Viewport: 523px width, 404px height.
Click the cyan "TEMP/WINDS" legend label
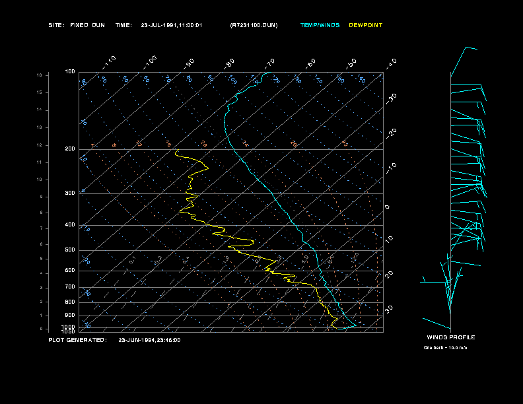320,25
